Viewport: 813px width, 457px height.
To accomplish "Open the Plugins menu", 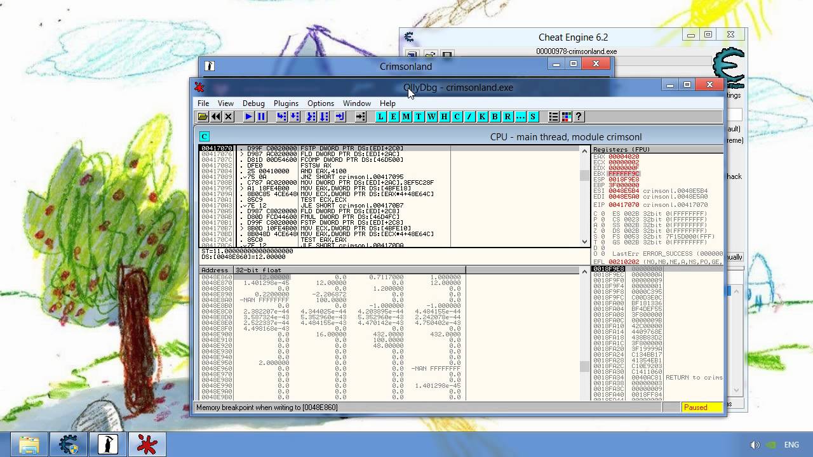I will [x=286, y=103].
